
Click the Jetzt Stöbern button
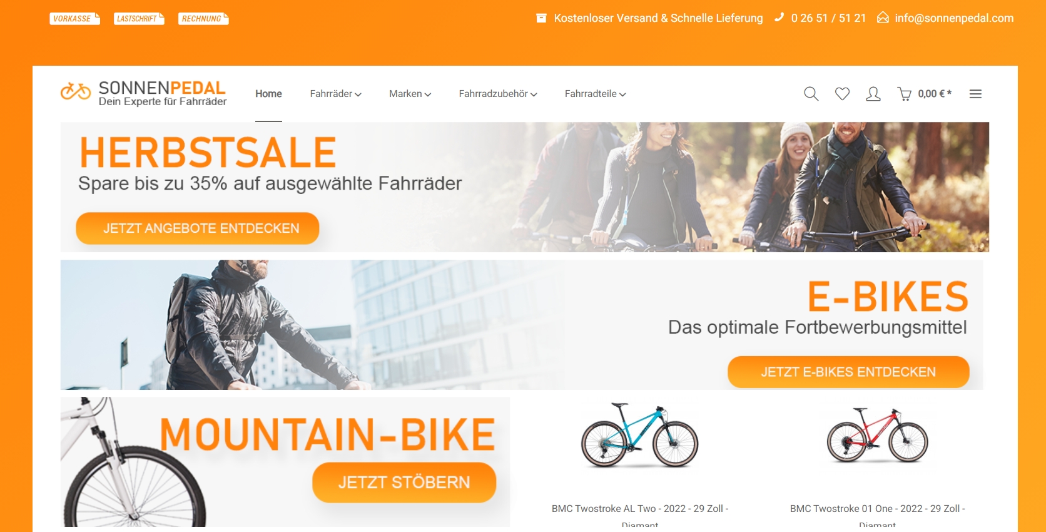click(x=404, y=483)
